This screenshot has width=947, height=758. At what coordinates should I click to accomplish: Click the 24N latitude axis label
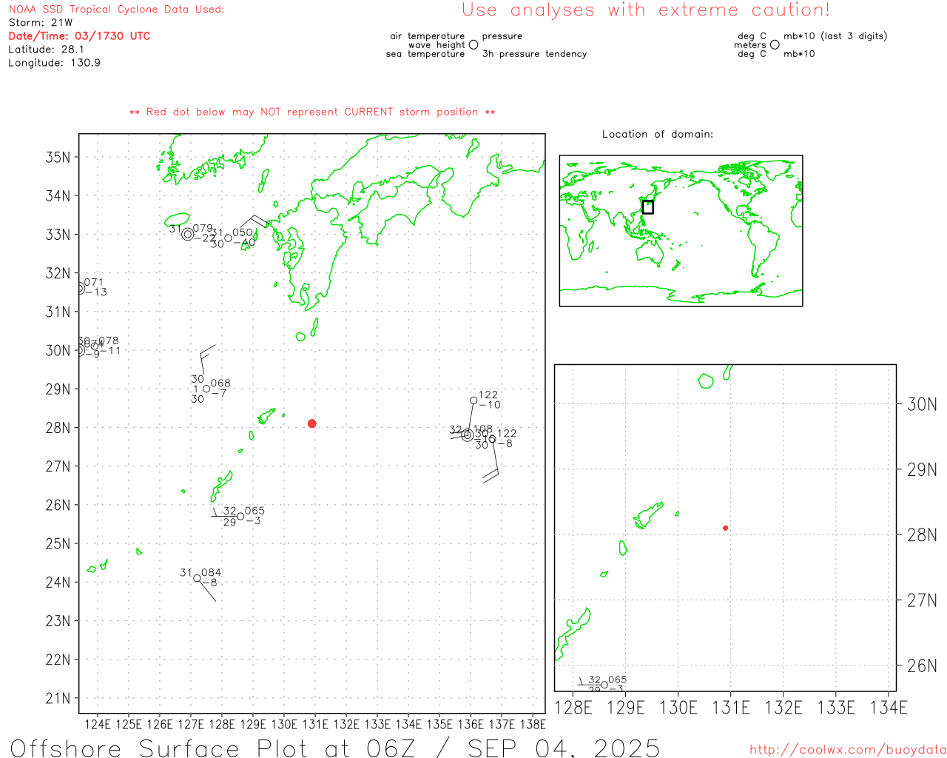(x=58, y=583)
